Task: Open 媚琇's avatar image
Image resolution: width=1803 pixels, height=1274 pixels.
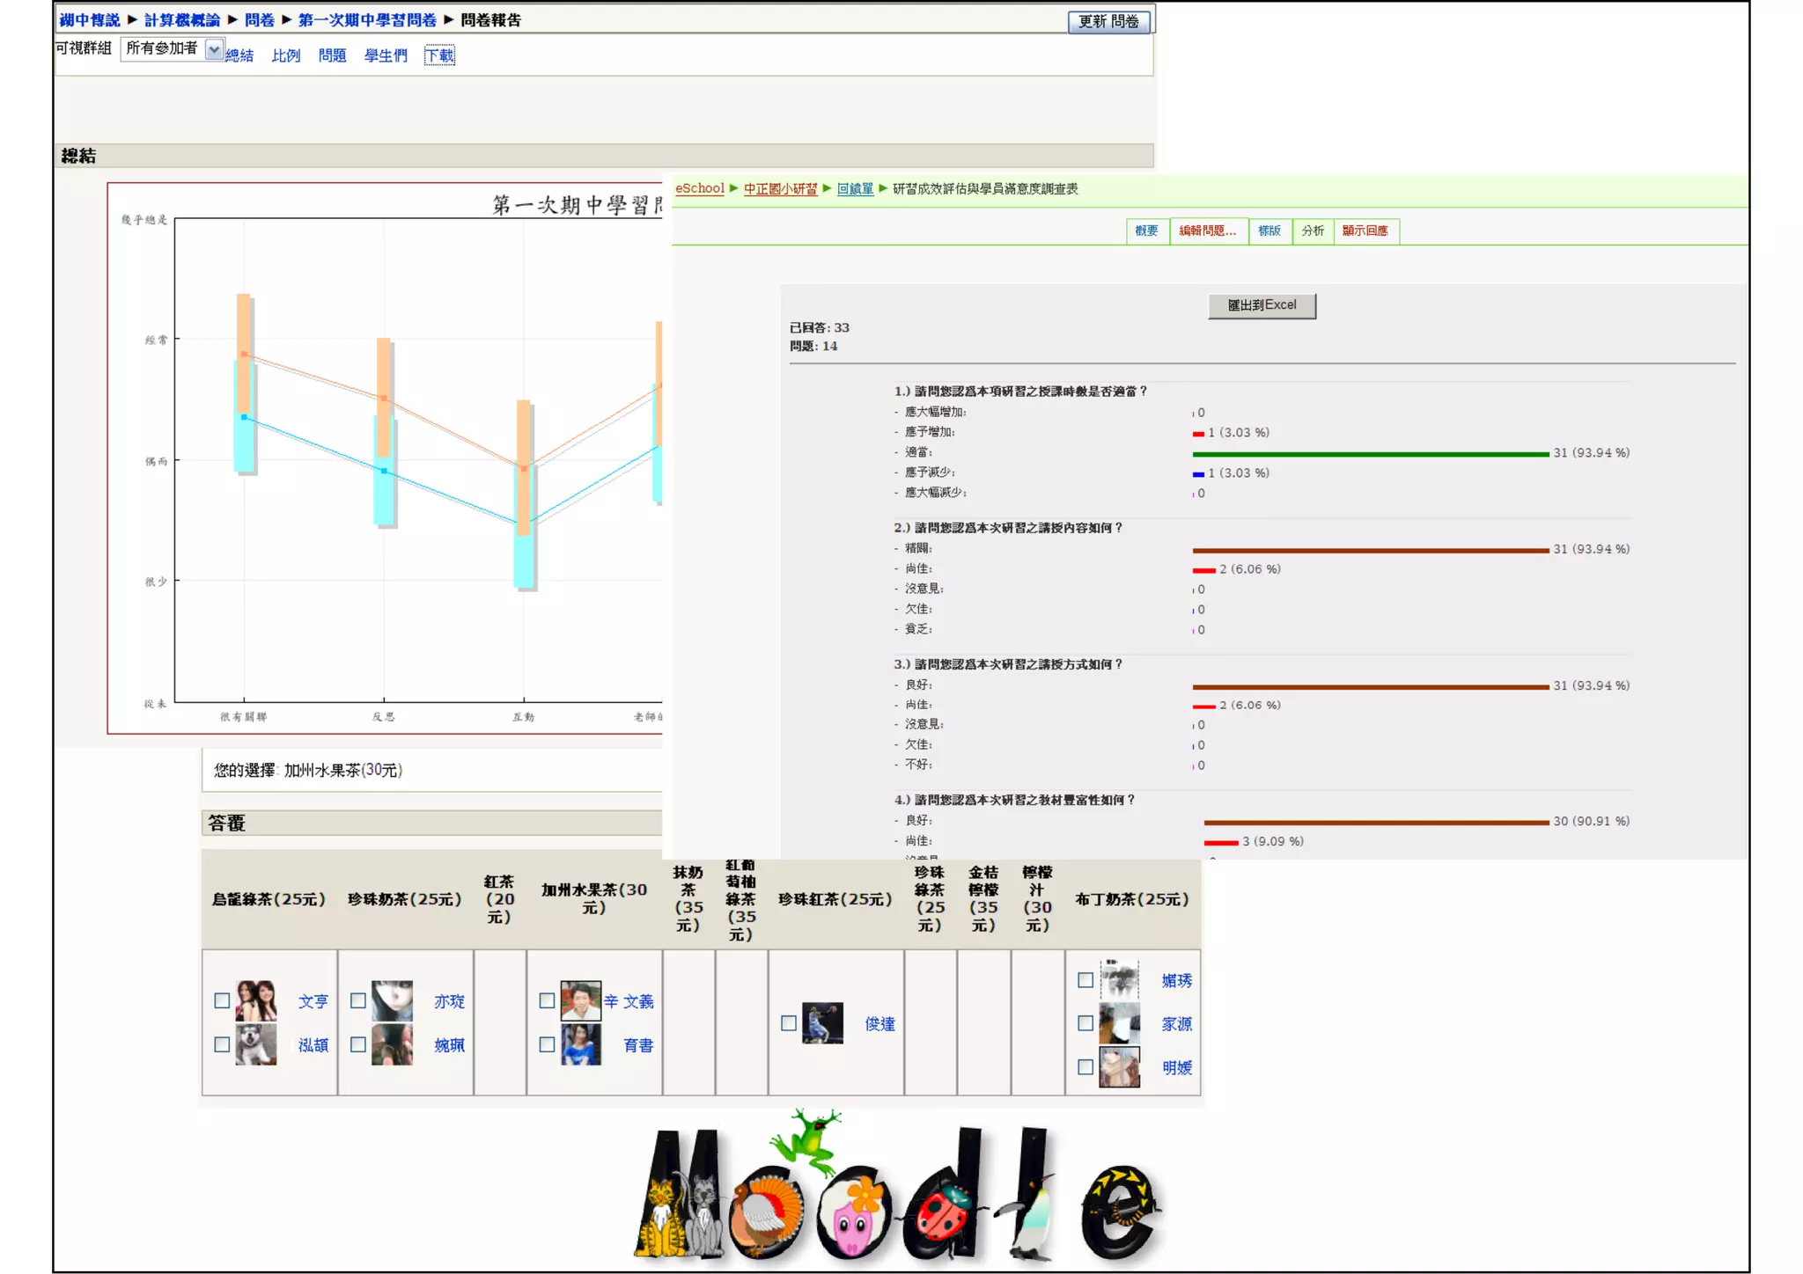Action: pyautogui.click(x=1119, y=979)
